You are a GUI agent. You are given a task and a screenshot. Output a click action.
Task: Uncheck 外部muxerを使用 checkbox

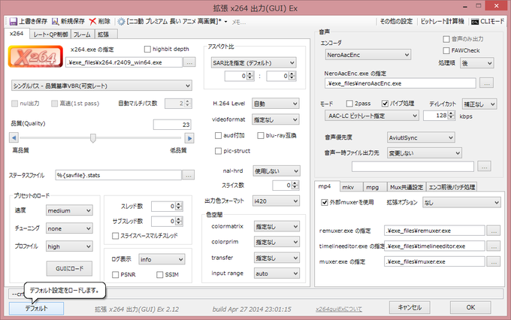[x=325, y=202]
